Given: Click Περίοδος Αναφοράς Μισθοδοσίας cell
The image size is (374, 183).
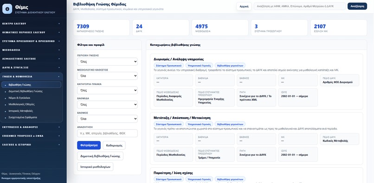Looking at the screenshot, I should [173, 98].
